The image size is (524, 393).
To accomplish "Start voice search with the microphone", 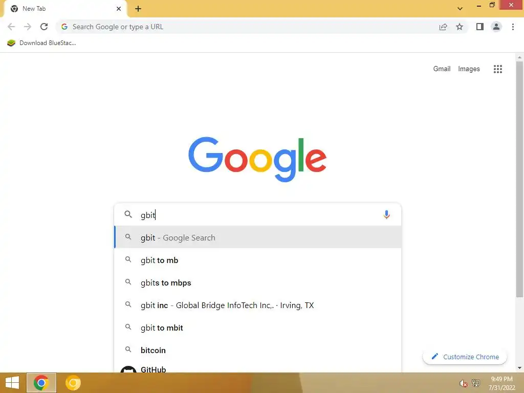I will click(386, 214).
